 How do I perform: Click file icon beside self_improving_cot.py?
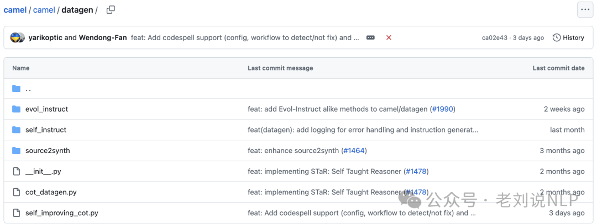click(x=16, y=213)
